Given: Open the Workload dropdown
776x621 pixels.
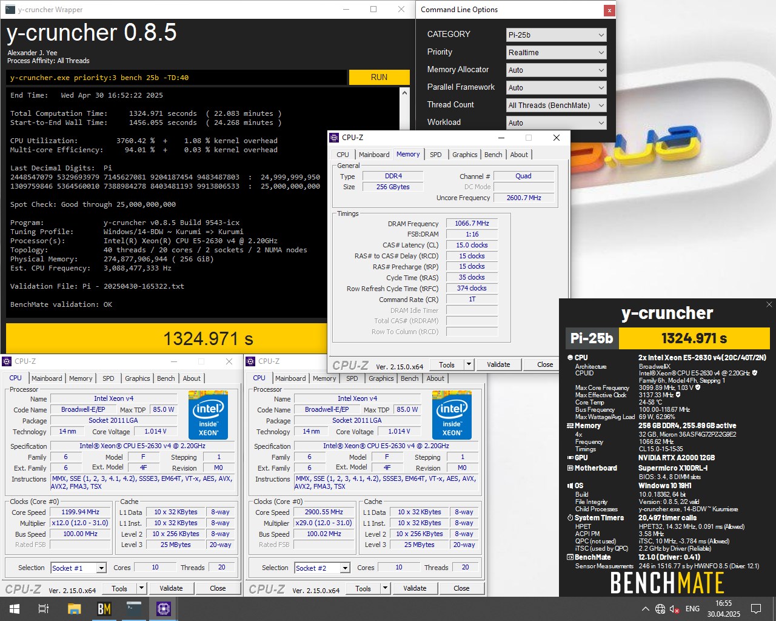Looking at the screenshot, I should click(x=556, y=123).
